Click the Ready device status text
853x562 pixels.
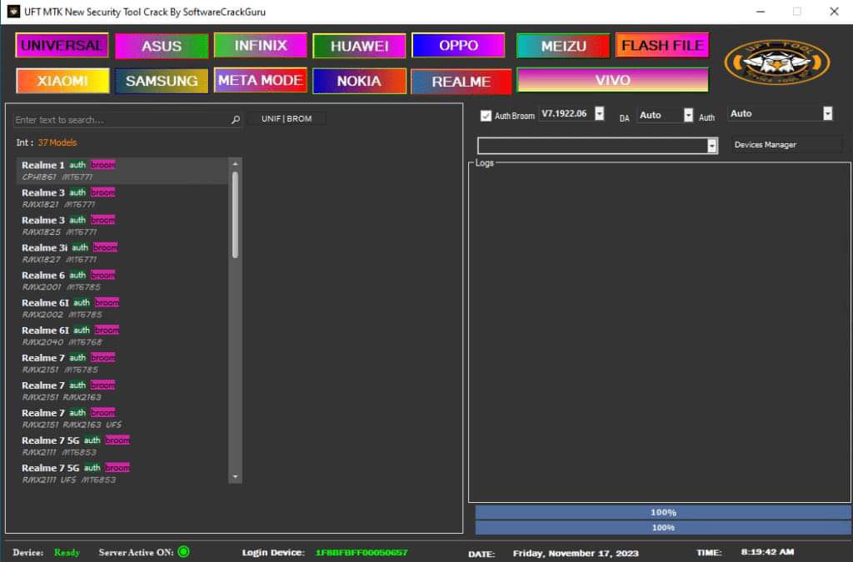click(x=67, y=552)
